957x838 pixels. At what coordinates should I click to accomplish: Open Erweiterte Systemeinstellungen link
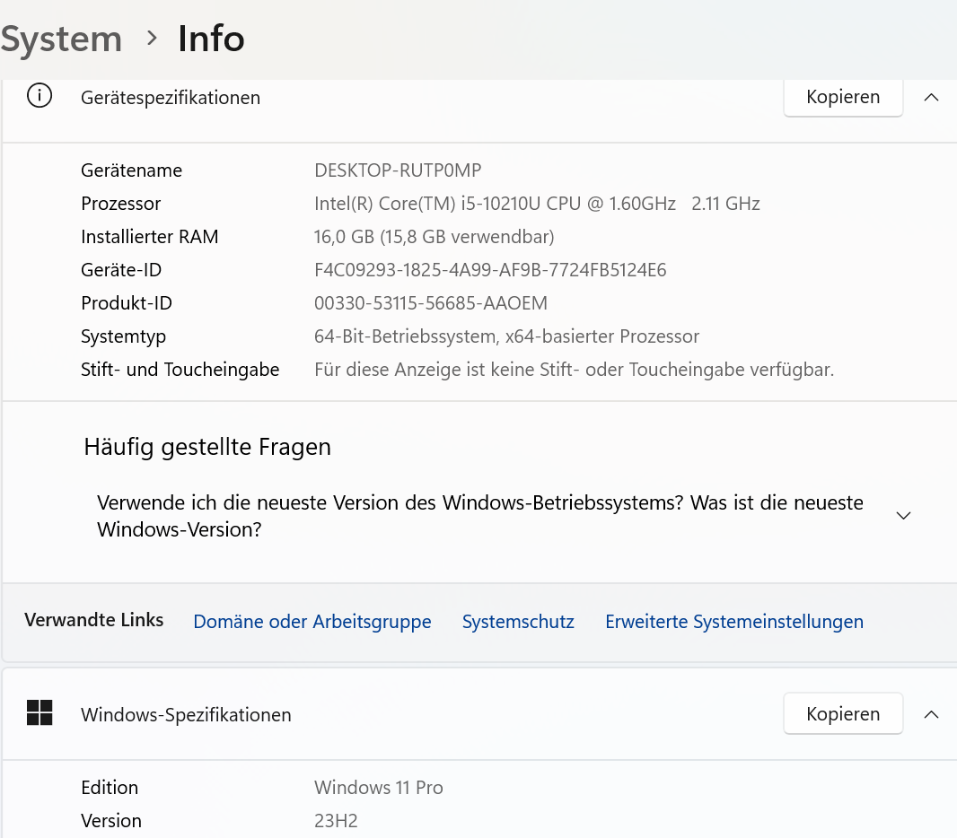(734, 622)
